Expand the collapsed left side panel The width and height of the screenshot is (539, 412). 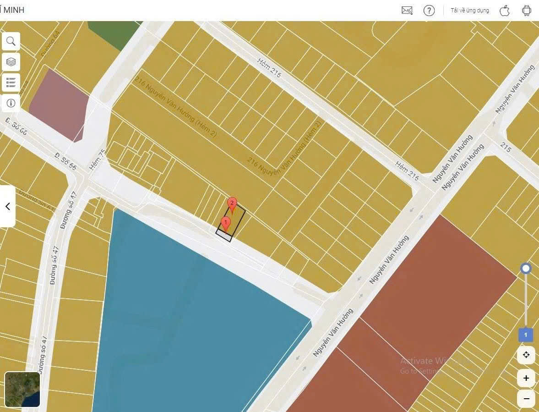point(7,206)
